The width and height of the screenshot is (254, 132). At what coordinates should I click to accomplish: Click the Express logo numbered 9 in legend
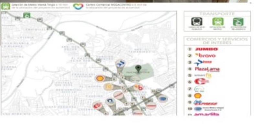[x=205, y=102]
